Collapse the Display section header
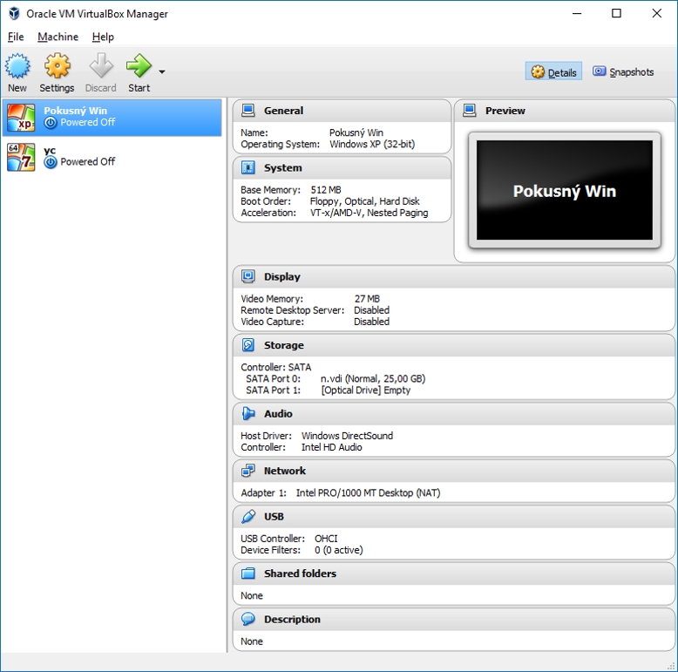 click(281, 276)
